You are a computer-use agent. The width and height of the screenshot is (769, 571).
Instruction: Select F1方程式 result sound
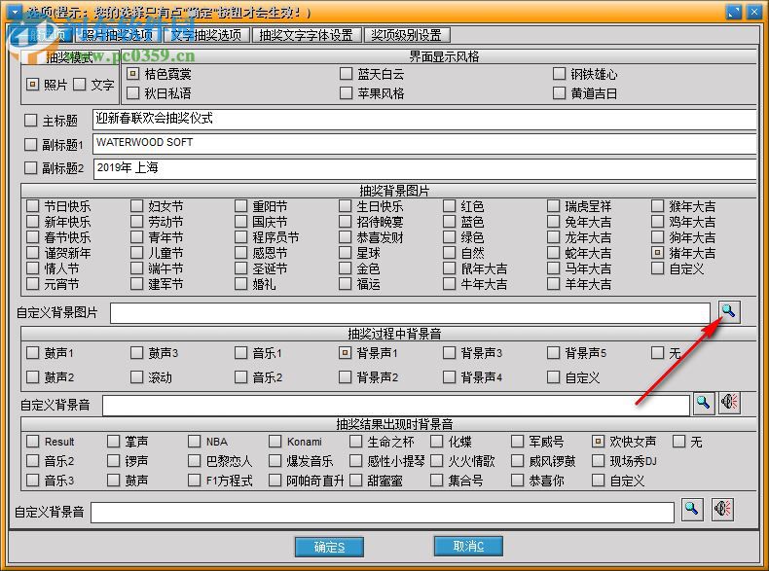[195, 480]
